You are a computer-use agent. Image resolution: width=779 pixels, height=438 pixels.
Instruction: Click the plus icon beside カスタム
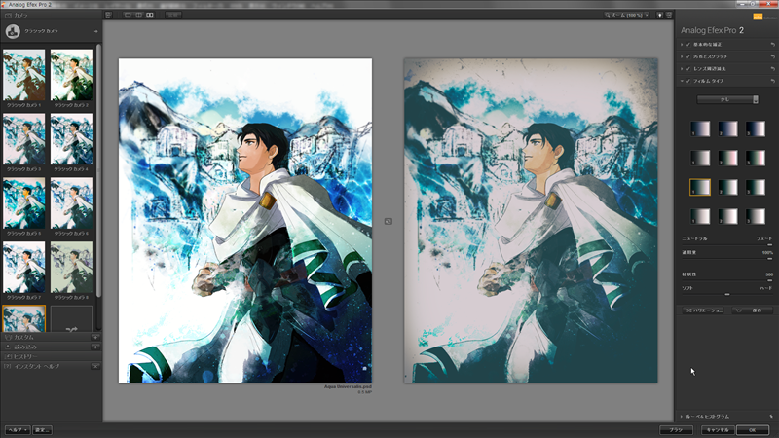tap(95, 337)
